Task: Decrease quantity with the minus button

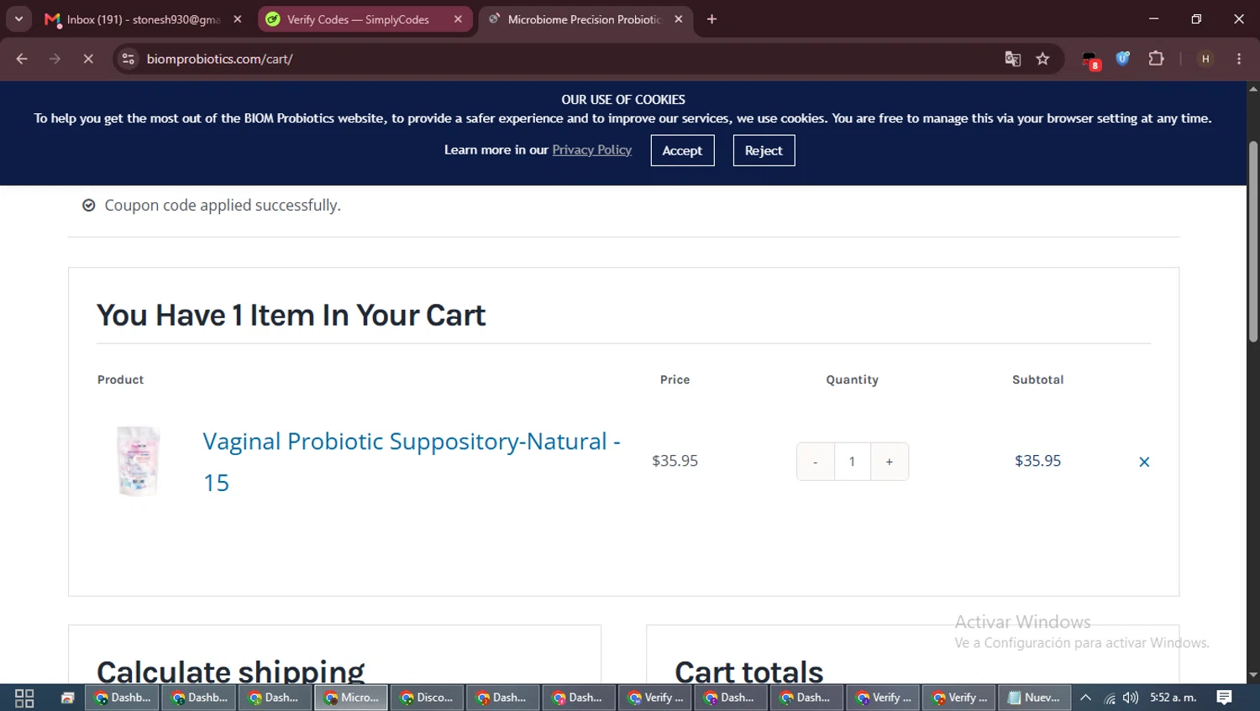Action: click(x=816, y=462)
